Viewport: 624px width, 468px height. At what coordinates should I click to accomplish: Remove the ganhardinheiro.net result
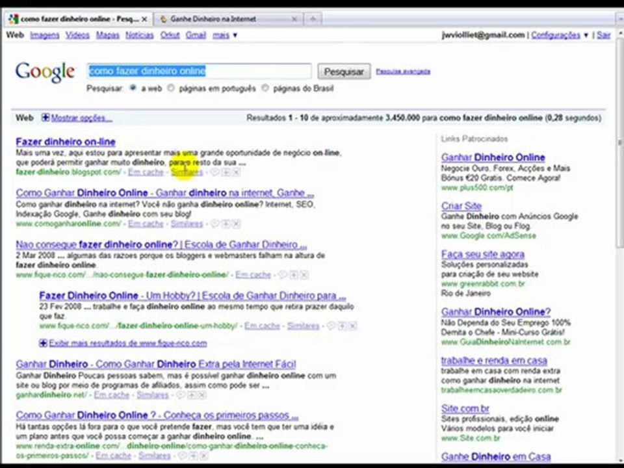coord(202,395)
